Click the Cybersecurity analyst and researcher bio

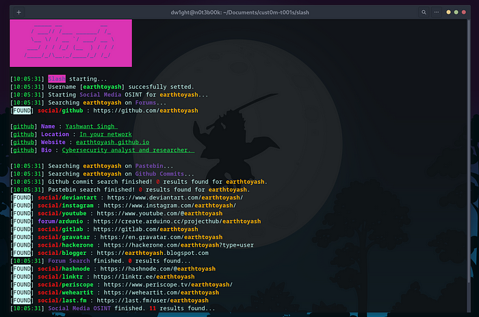click(x=128, y=150)
